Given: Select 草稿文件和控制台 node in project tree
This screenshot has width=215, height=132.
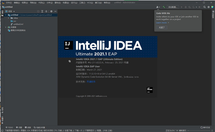Looking at the screenshot, I should pos(16,30).
